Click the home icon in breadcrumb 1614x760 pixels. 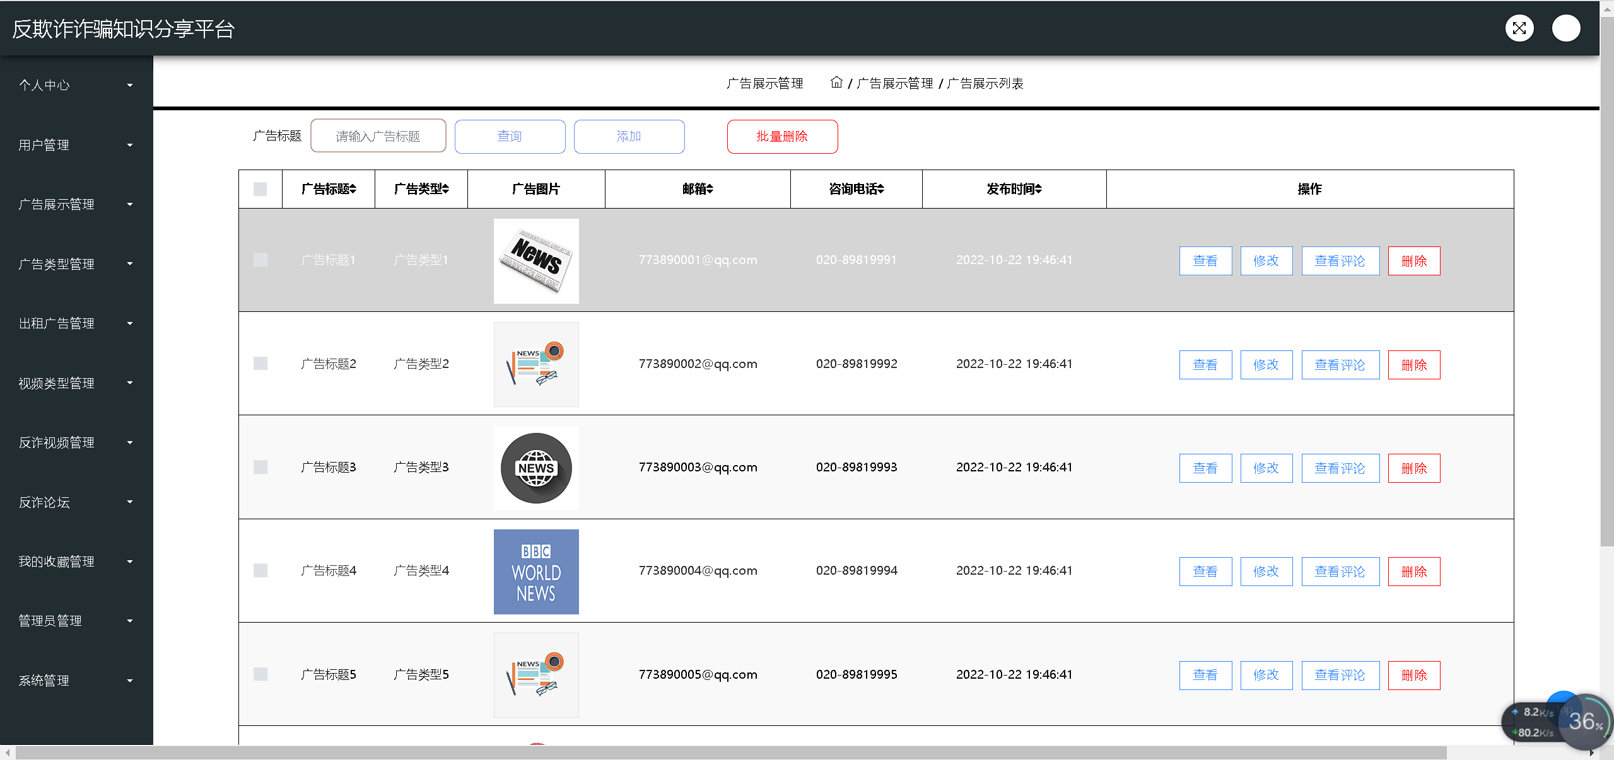click(x=836, y=83)
